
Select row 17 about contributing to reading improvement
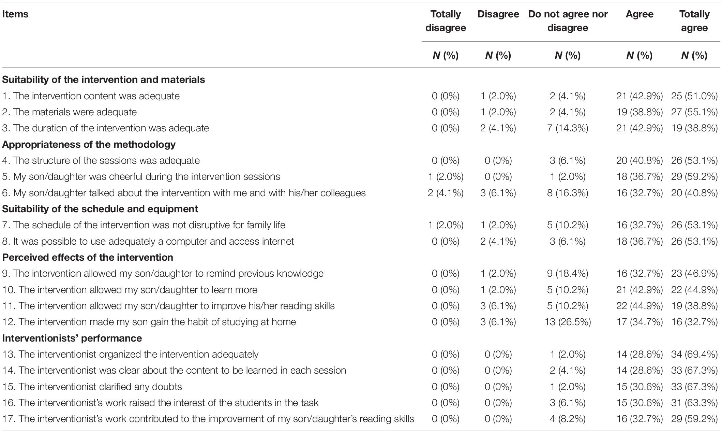pos(361,419)
